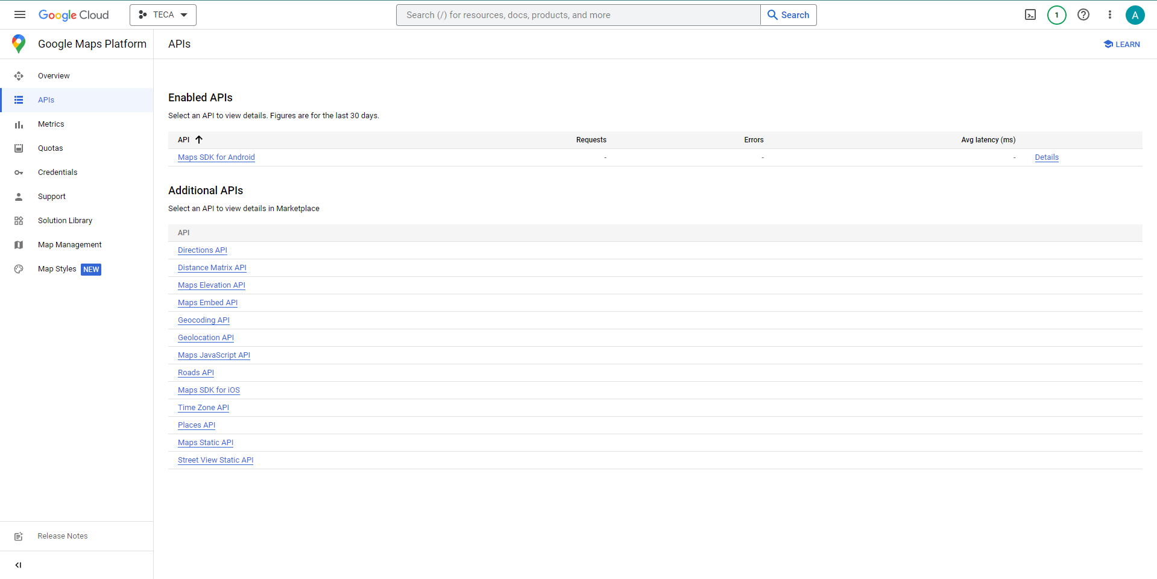Image resolution: width=1157 pixels, height=579 pixels.
Task: Collapse the left sidebar navigation panel
Action: click(18, 565)
